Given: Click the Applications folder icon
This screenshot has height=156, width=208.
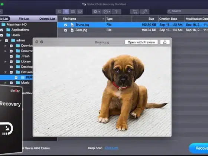Looking at the screenshot, I should click(8, 30).
